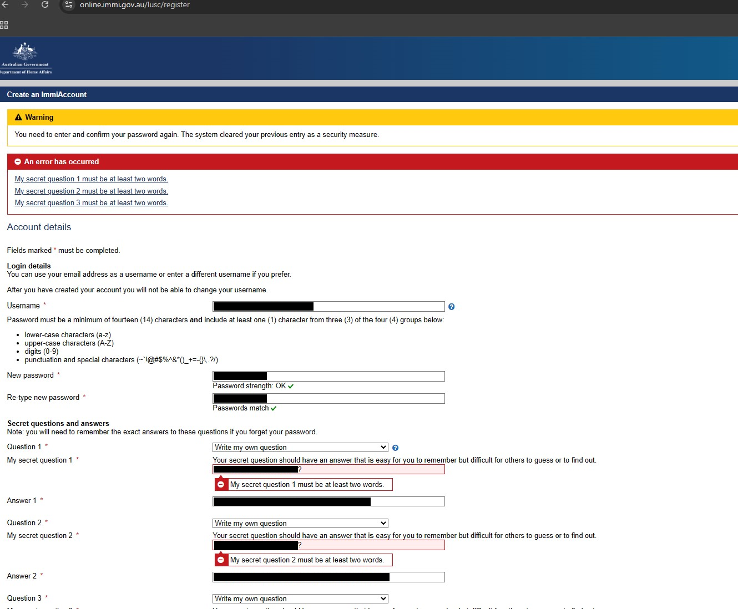Follow the secret question 1 error link

click(91, 179)
